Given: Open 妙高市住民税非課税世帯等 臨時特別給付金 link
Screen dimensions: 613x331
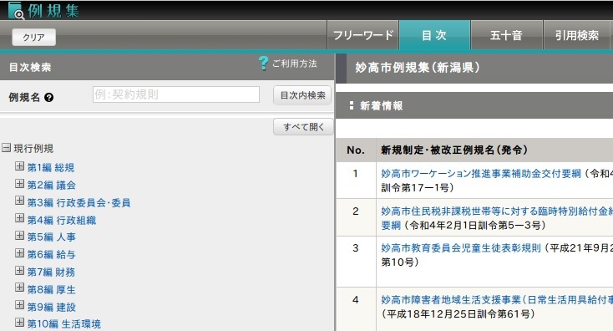Looking at the screenshot, I should [497, 218].
